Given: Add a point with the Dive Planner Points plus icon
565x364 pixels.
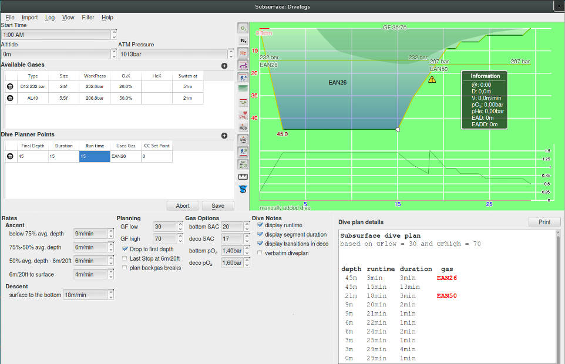Looking at the screenshot, I should click(x=224, y=136).
